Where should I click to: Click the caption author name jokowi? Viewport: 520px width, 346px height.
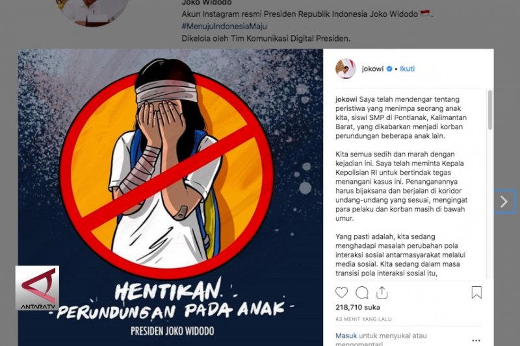pos(346,99)
